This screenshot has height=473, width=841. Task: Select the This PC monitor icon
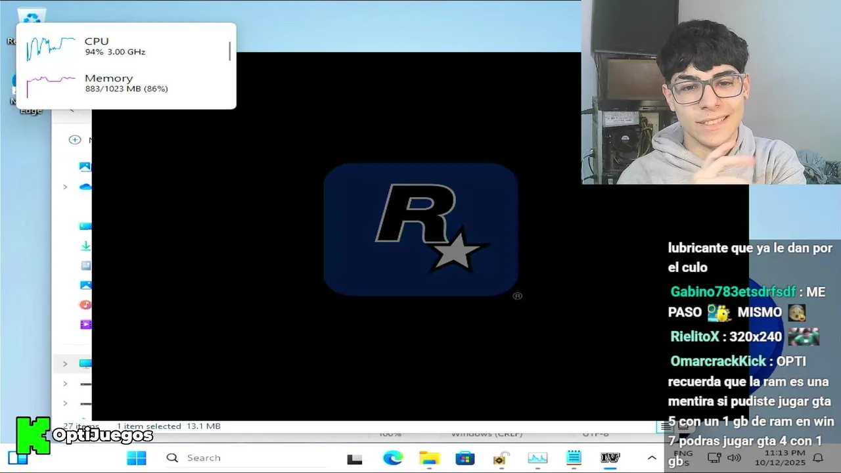coord(85,363)
